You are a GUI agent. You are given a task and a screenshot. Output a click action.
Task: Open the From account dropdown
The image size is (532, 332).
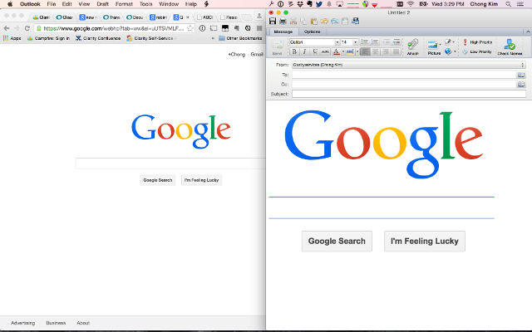tap(408, 65)
